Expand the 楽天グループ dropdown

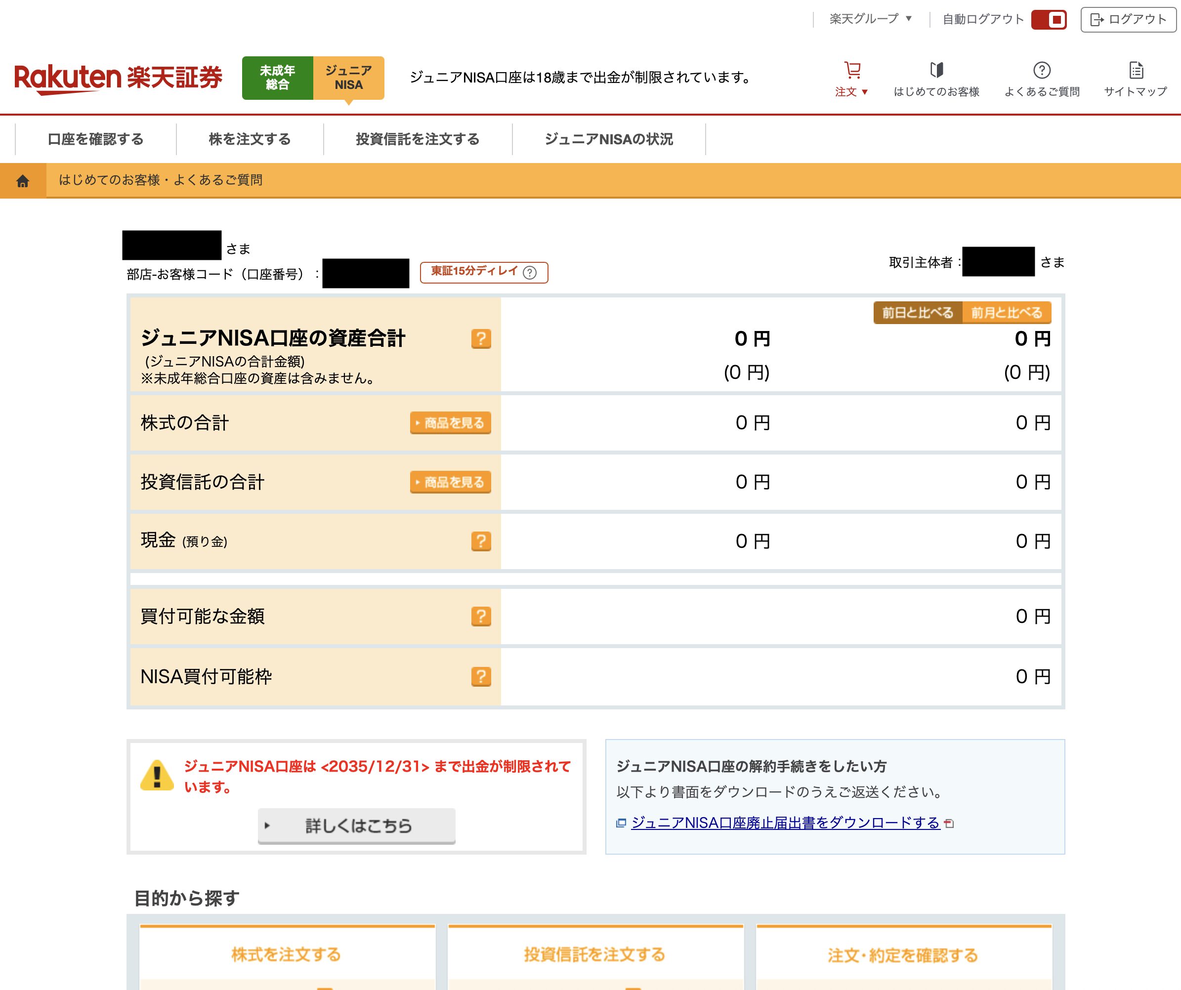870,19
